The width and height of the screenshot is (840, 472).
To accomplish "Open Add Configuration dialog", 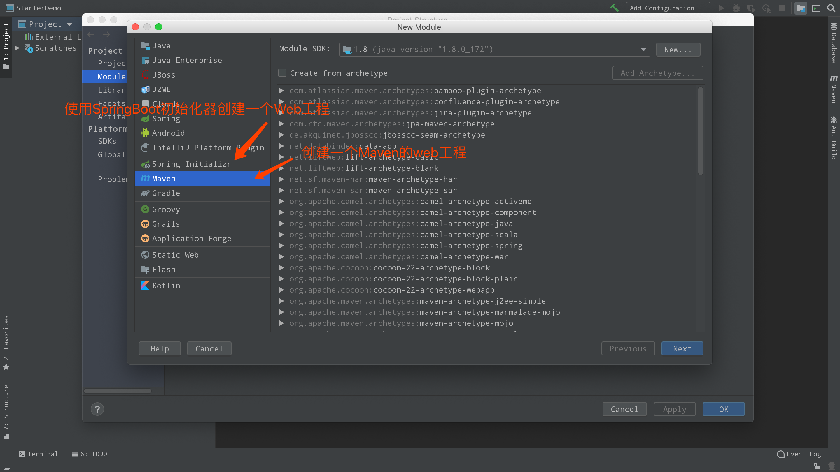I will click(668, 8).
